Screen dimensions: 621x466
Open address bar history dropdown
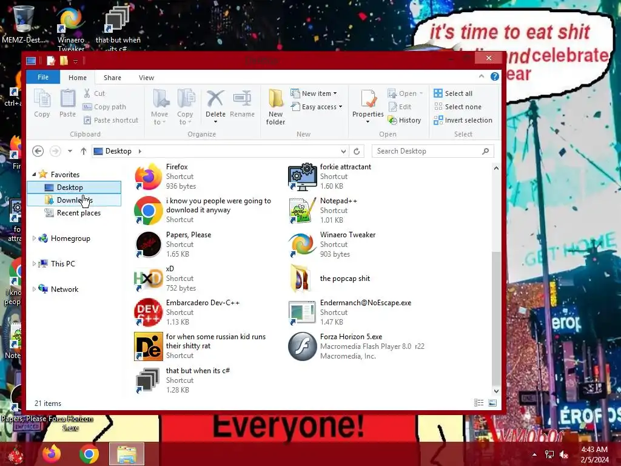coord(343,151)
